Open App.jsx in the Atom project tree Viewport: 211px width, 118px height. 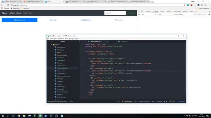coord(59,52)
